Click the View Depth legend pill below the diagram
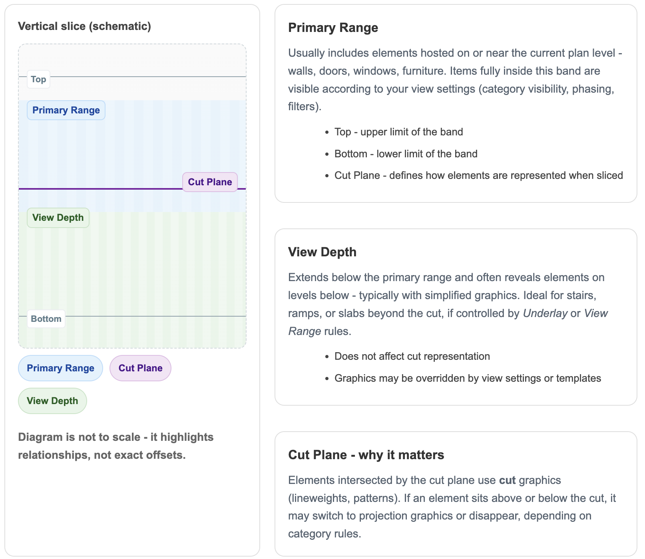Image resolution: width=645 pixels, height=559 pixels. coord(52,401)
